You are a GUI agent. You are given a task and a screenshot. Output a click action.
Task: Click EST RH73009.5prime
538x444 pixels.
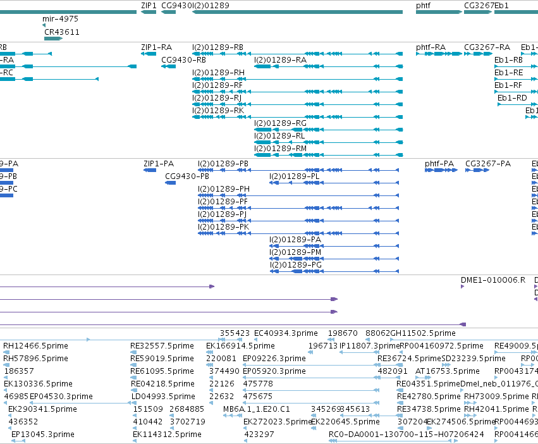coord(496,397)
